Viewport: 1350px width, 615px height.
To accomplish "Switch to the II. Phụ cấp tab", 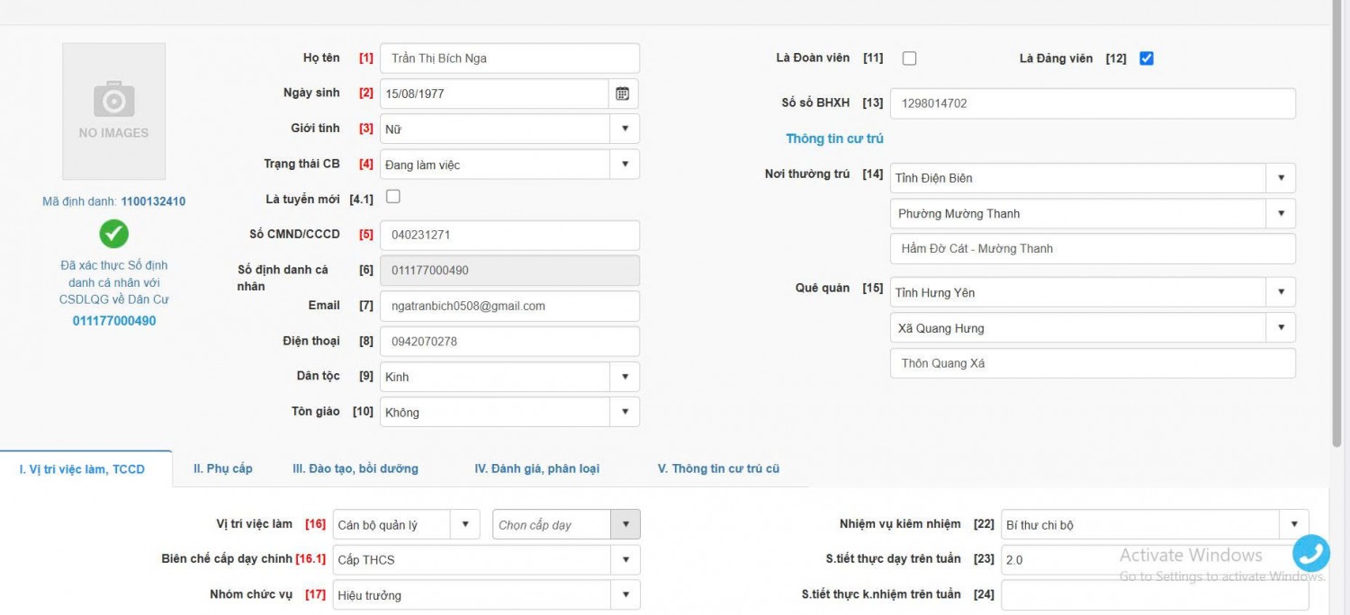I will 222,468.
